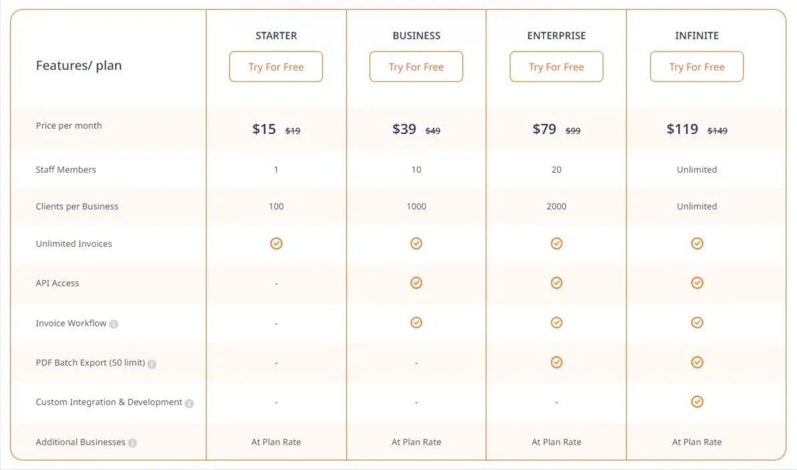The height and width of the screenshot is (470, 797).
Task: Click the Unlimited Invoices checkmark under Starter
Action: coord(276,244)
